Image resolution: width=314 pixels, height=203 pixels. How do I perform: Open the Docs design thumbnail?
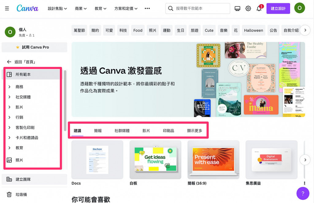pos(97,160)
